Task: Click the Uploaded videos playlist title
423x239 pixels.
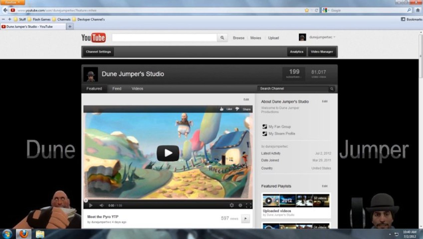Action: tap(277, 211)
